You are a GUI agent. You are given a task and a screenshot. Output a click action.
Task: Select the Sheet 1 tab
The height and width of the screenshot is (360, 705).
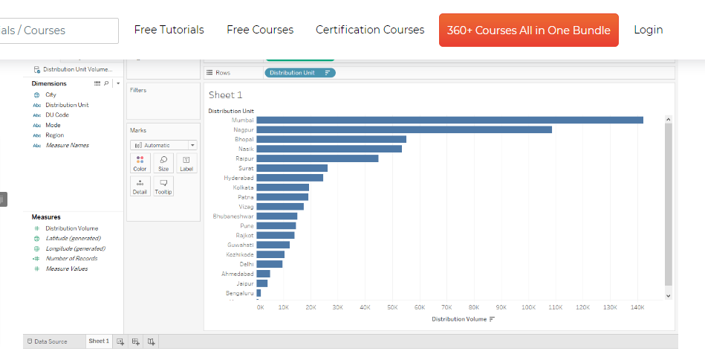99,341
